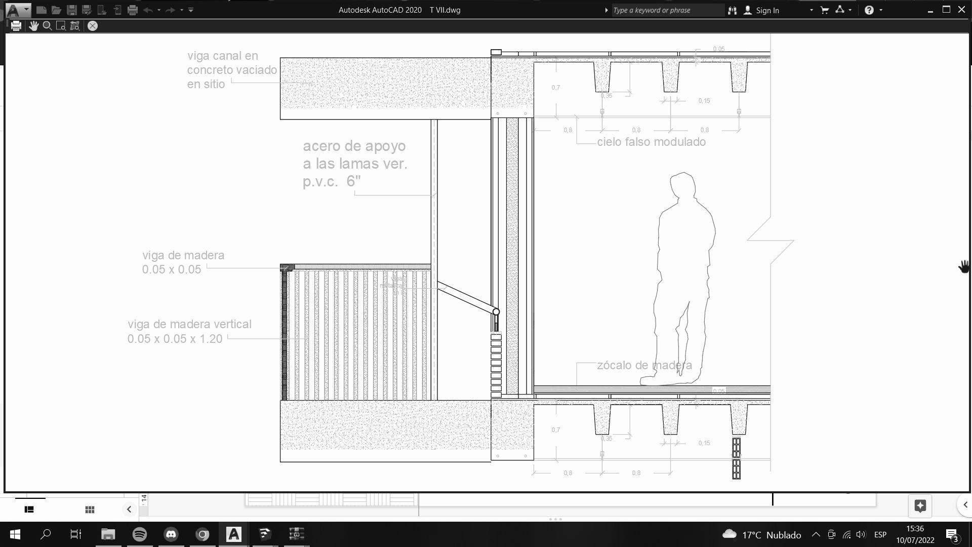The image size is (972, 547).
Task: Expand the Undo history dropdown arrow
Action: pos(159,10)
